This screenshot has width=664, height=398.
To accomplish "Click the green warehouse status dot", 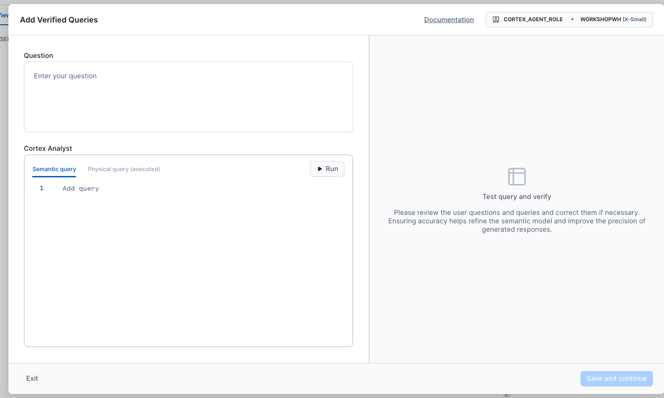I will [572, 19].
